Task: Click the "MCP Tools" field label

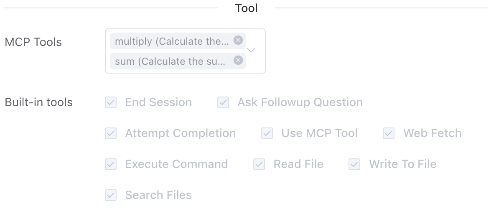Action: point(33,42)
